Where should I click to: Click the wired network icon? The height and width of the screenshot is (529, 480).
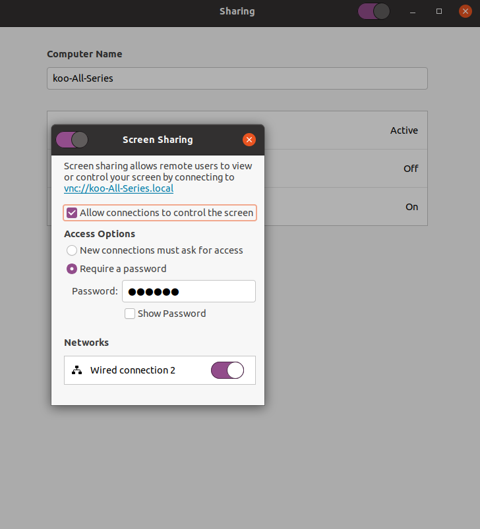tap(77, 370)
